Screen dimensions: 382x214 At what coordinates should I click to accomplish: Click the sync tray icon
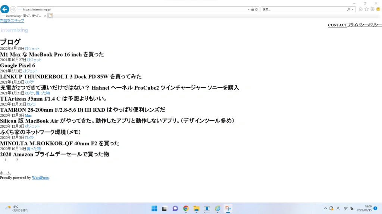331,208
